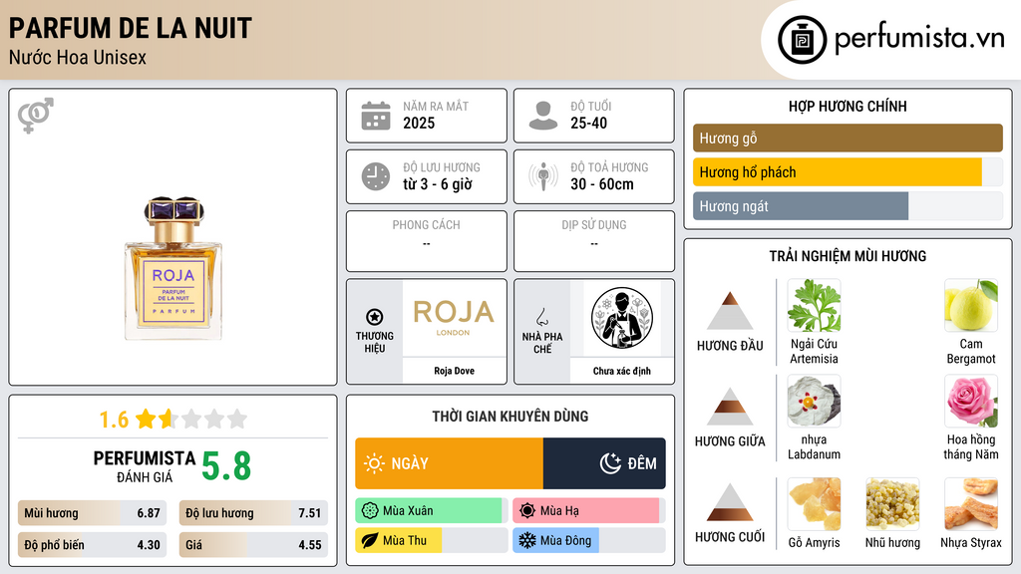The width and height of the screenshot is (1021, 574).
Task: Click the gold star rating icons
Action: pos(191,419)
